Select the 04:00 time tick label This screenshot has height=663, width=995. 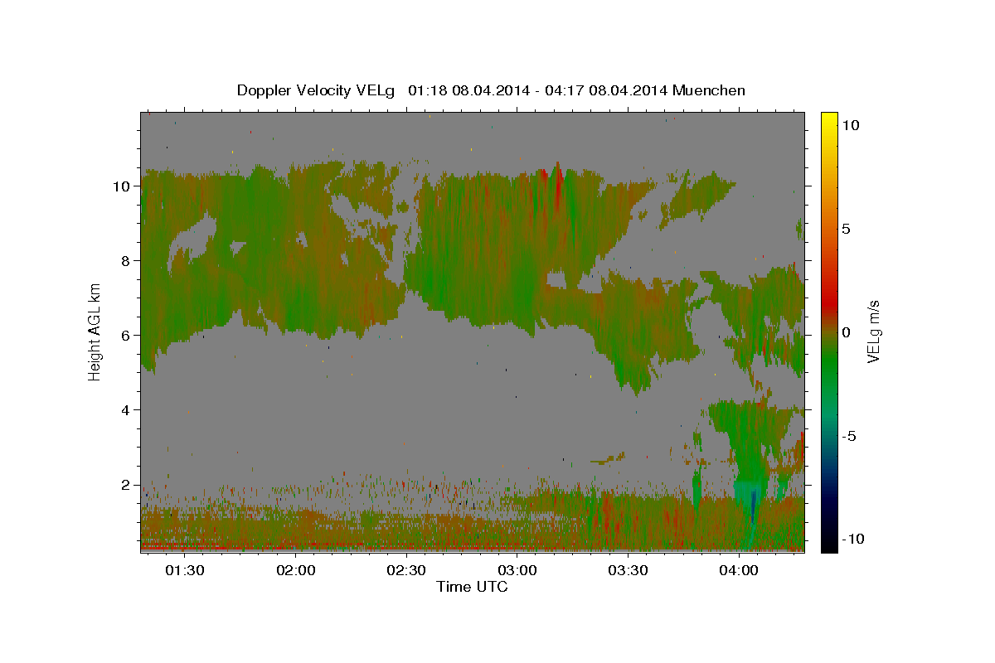click(x=738, y=571)
